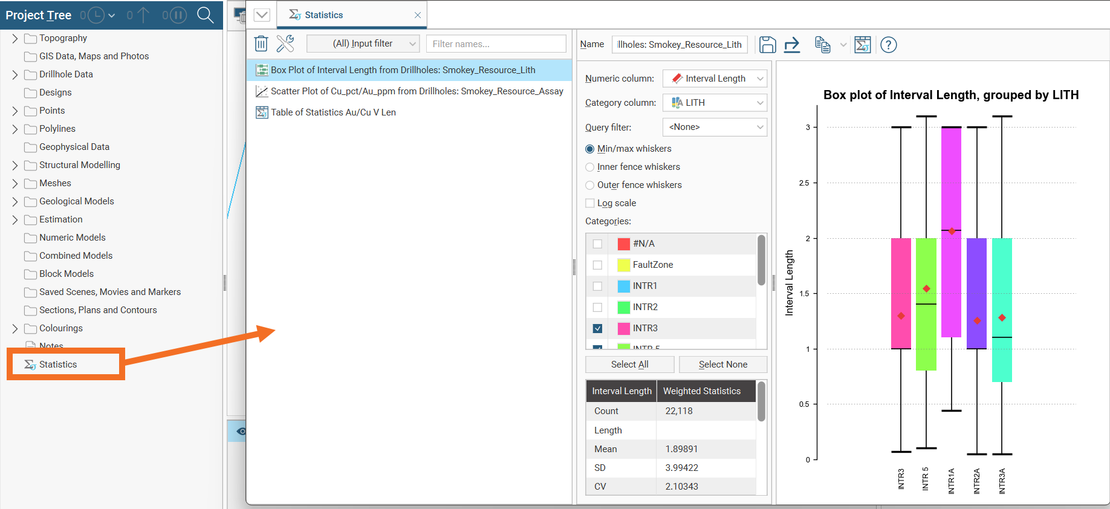Screen dimensions: 1110x509
Task: Click the Select None button
Action: click(722, 365)
